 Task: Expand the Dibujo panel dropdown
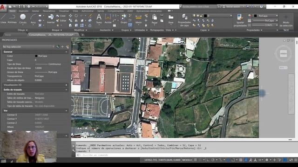point(23,30)
